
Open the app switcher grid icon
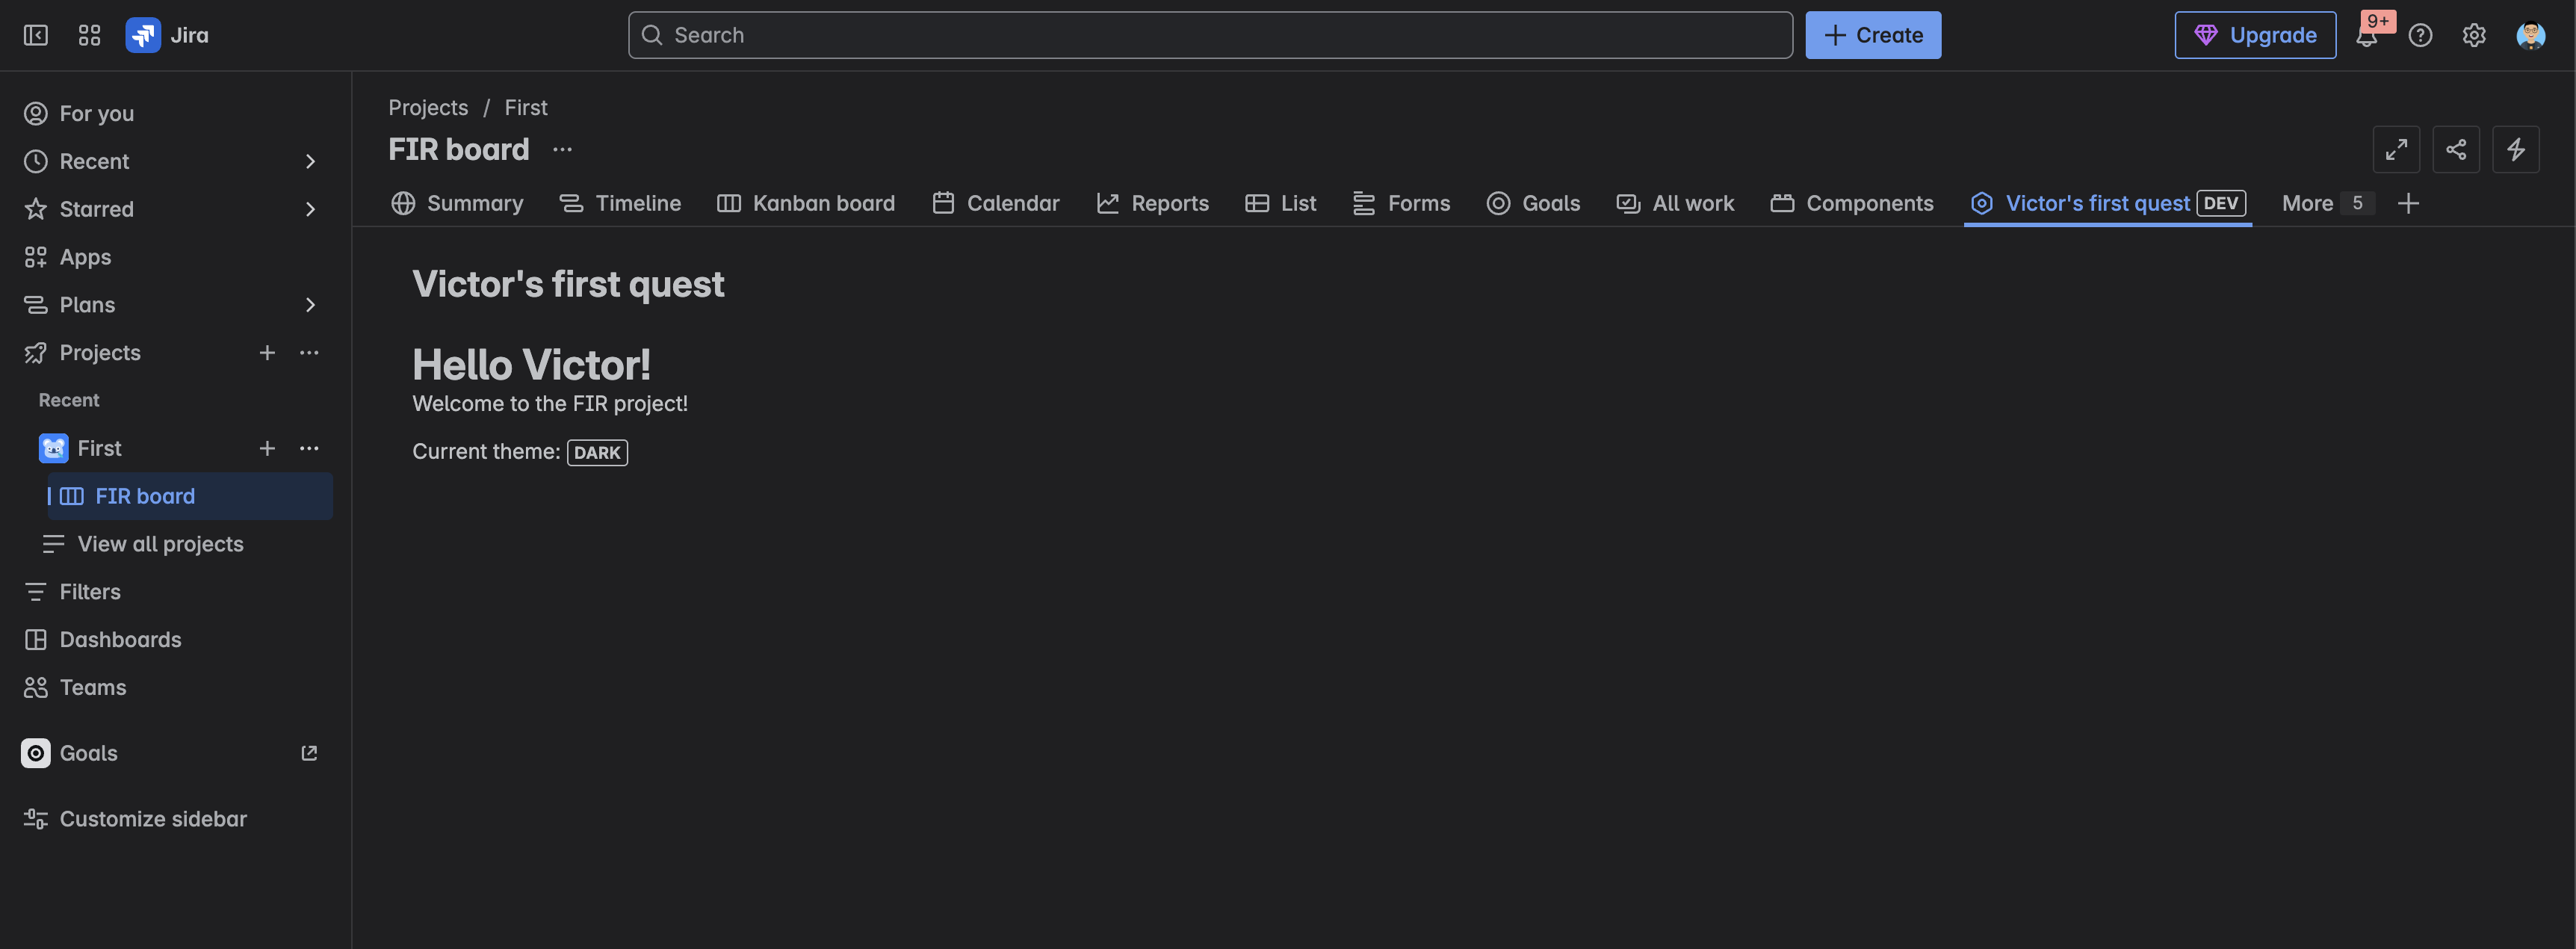[x=89, y=35]
